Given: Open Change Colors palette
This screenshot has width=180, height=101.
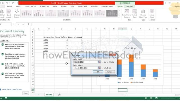Looking at the screenshot, I should pos(17,14).
